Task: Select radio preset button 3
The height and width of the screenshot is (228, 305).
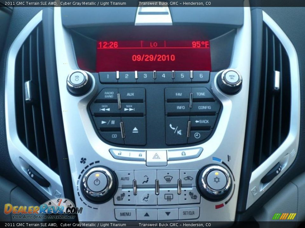Action: point(145,76)
